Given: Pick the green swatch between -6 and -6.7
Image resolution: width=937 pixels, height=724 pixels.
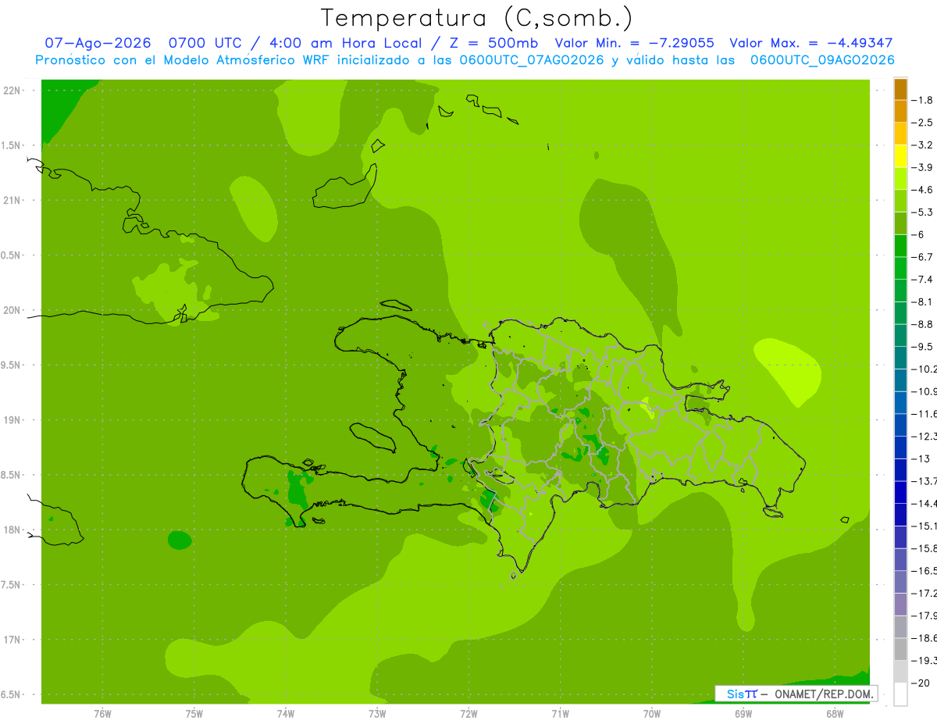Looking at the screenshot, I should click(x=900, y=246).
